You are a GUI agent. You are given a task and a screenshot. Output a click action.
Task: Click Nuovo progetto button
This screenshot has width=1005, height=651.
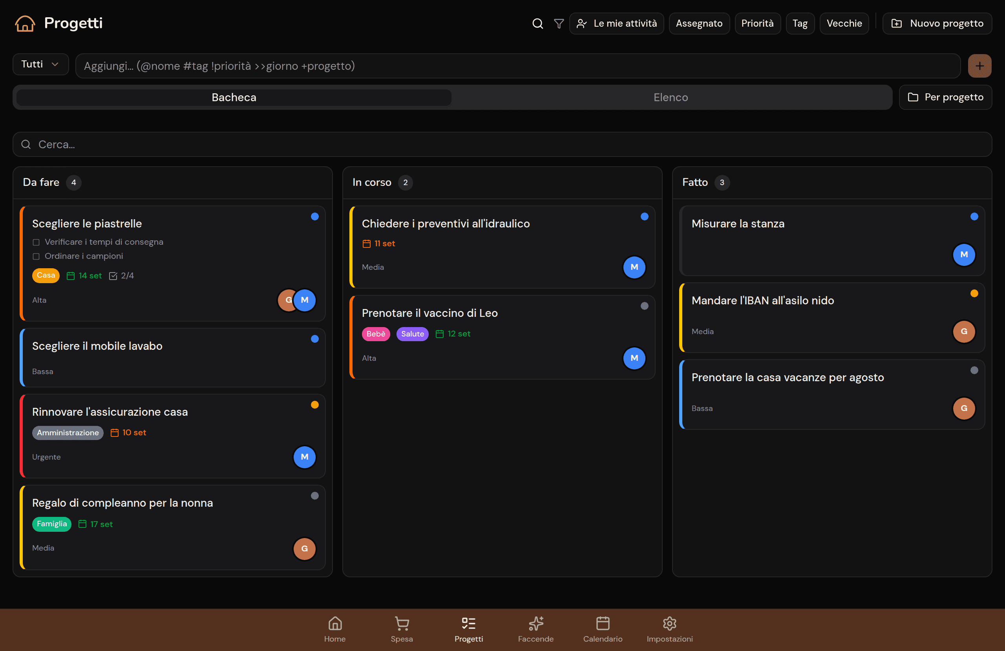[x=937, y=24]
